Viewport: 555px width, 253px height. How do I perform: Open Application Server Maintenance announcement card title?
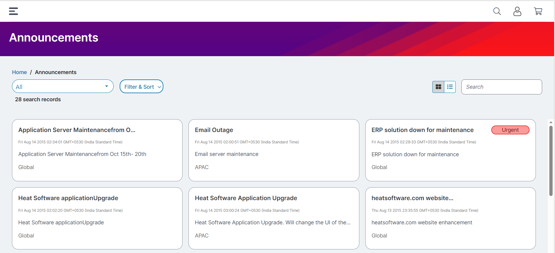pos(77,130)
